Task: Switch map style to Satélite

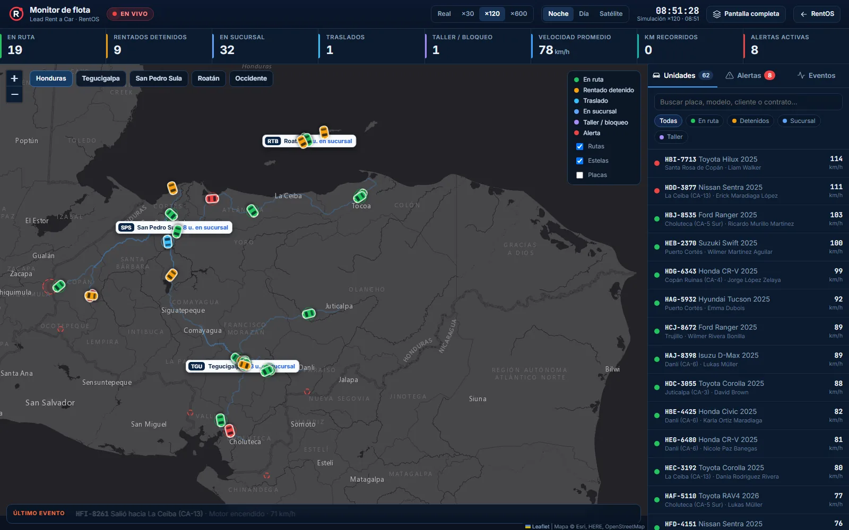Action: [611, 14]
